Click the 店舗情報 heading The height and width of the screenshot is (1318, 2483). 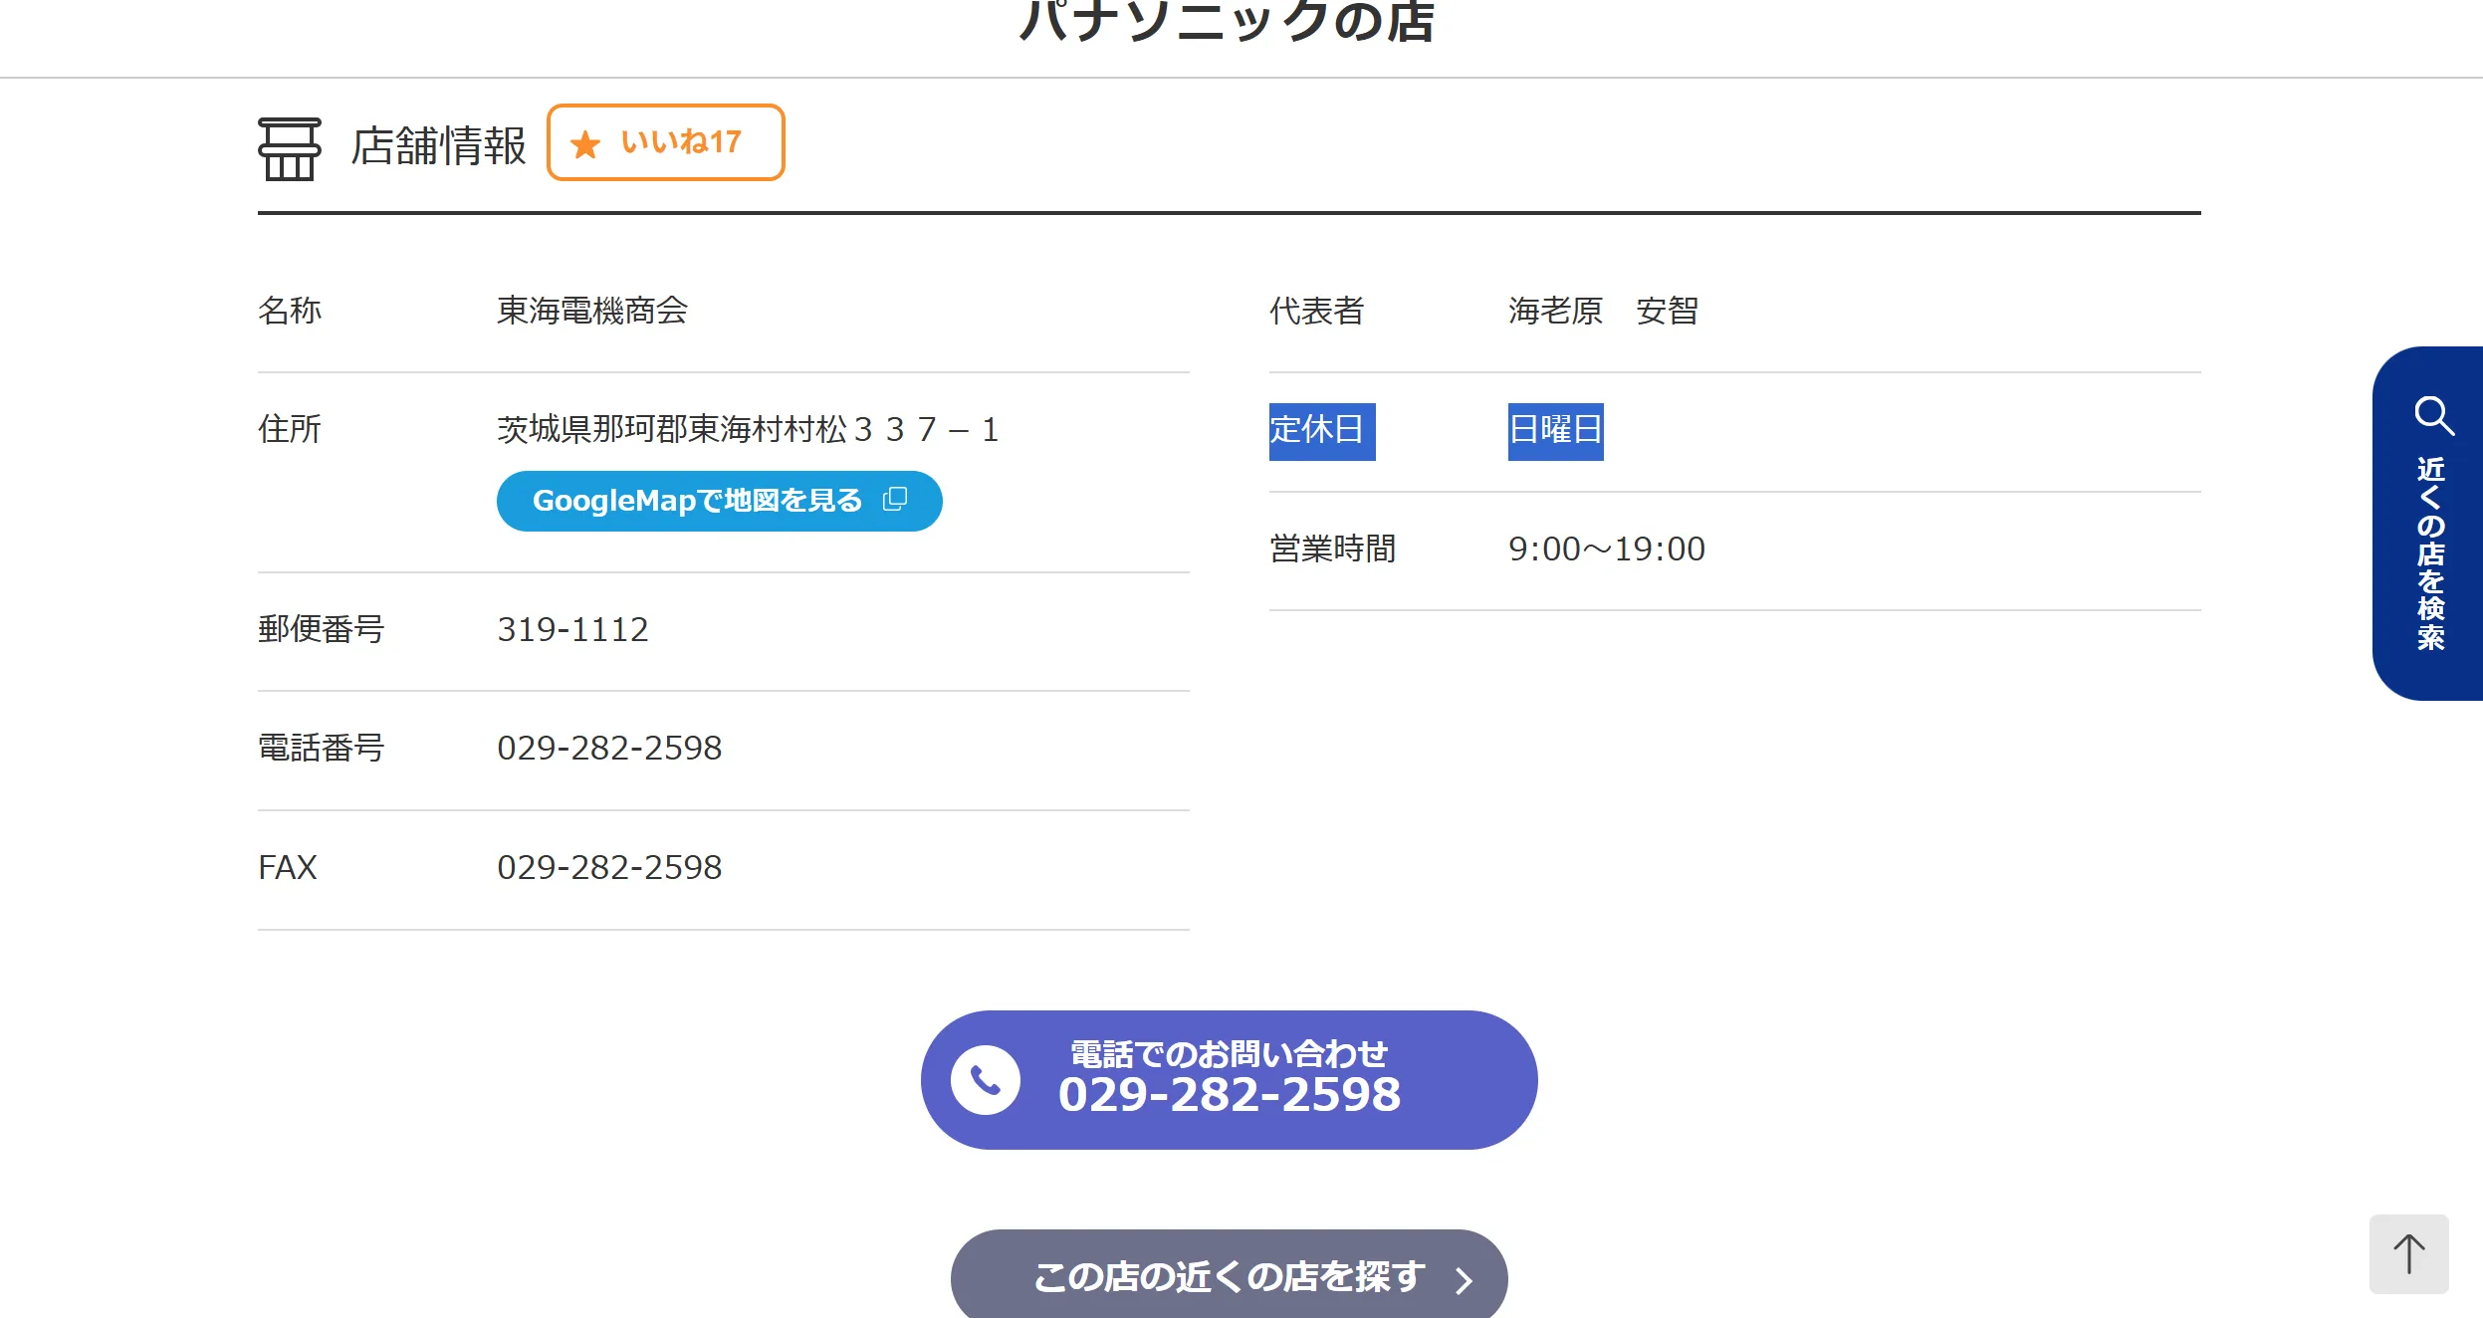point(438,146)
